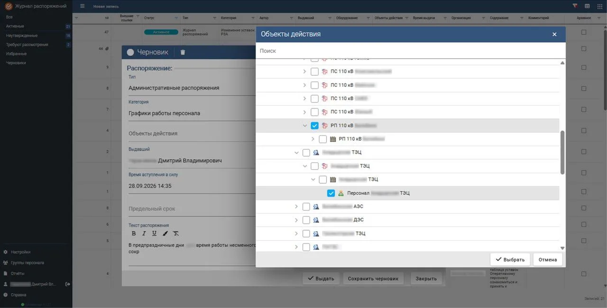Delete the draft with the trash icon

click(183, 53)
